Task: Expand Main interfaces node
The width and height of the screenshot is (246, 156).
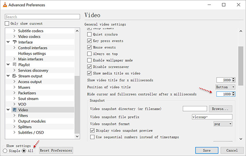Action: [x=14, y=59]
